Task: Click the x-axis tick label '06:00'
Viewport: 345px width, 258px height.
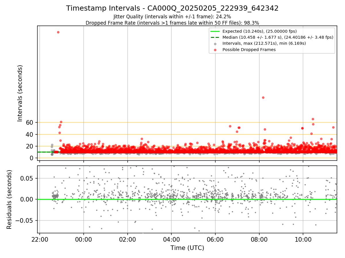Action: (x=215, y=239)
